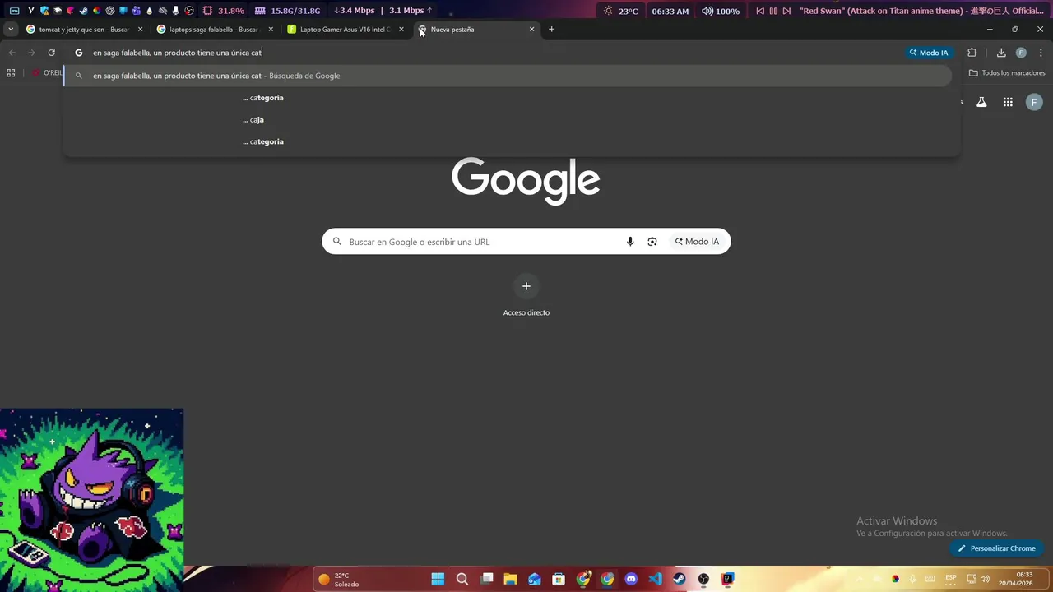
Task: Select Búsqueda de Google suggestion row
Action: click(x=508, y=76)
